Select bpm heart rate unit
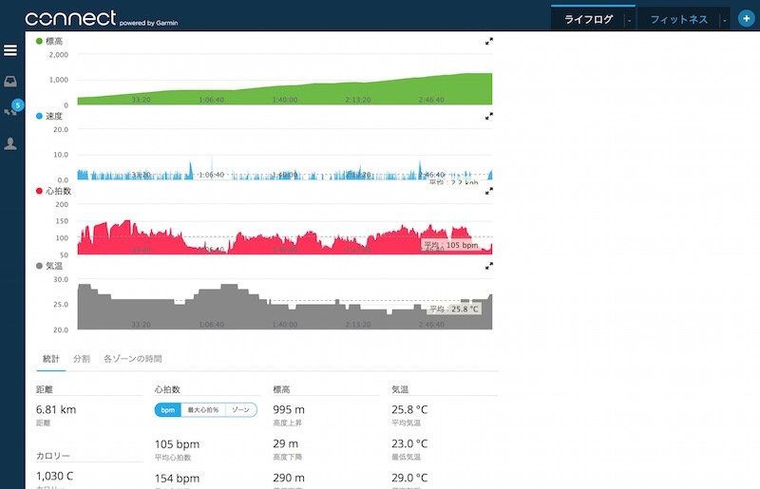The image size is (760, 489). [x=168, y=410]
